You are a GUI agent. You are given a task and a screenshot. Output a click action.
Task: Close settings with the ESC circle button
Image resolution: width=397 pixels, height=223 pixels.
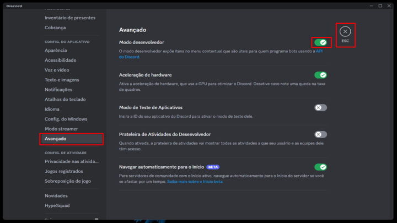pyautogui.click(x=345, y=31)
